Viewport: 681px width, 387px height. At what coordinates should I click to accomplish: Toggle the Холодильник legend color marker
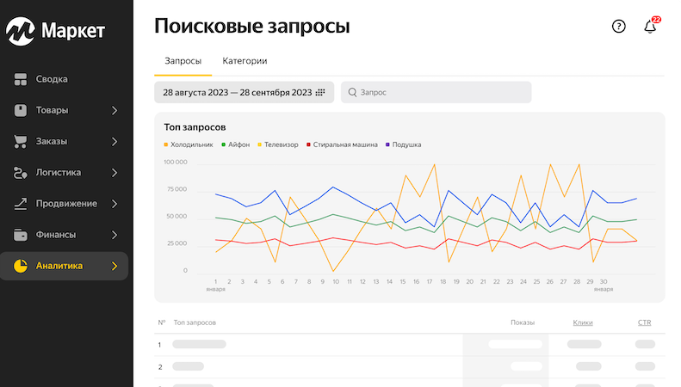(166, 144)
